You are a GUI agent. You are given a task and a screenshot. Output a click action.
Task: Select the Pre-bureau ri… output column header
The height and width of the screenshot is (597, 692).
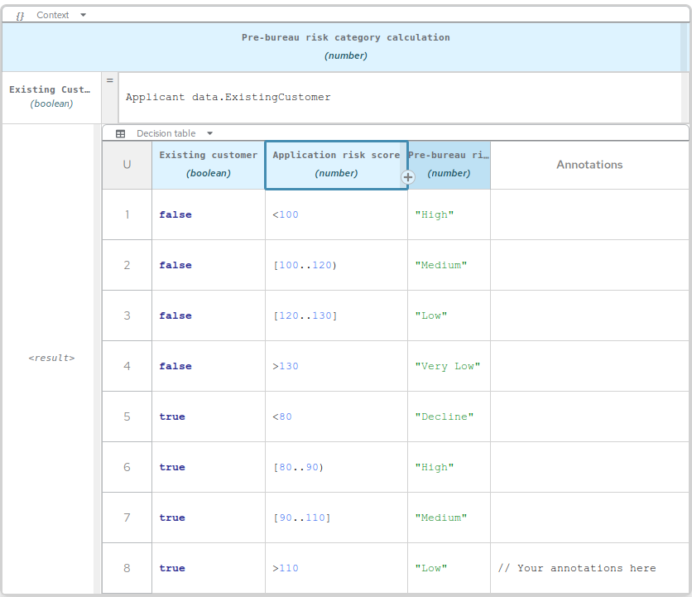click(x=449, y=165)
